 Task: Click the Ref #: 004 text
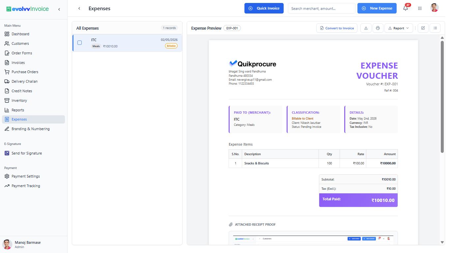[x=391, y=91]
